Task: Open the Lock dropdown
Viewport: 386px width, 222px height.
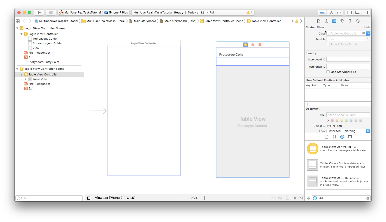Action: coord(348,131)
